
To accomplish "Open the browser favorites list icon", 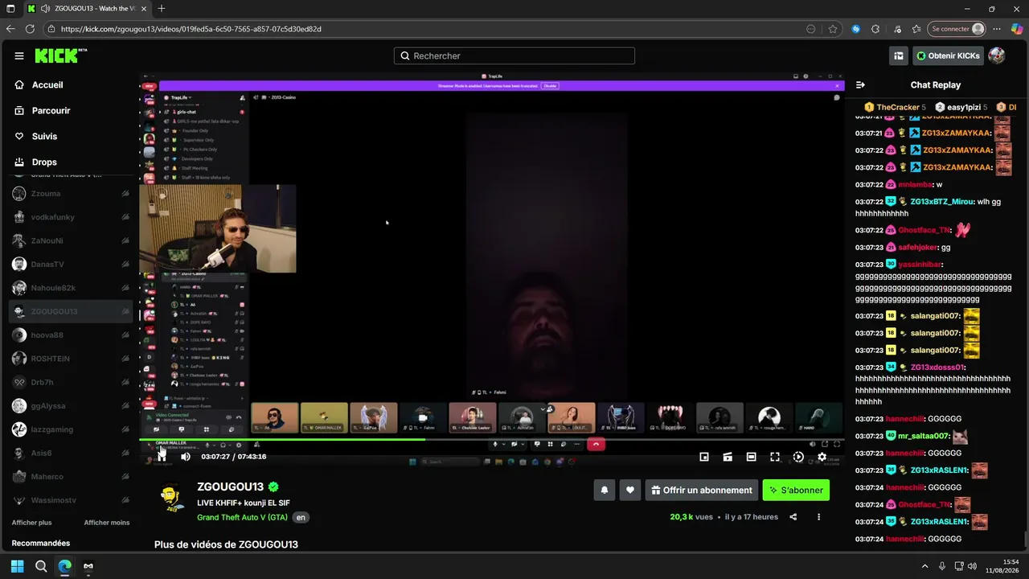I will (x=916, y=29).
